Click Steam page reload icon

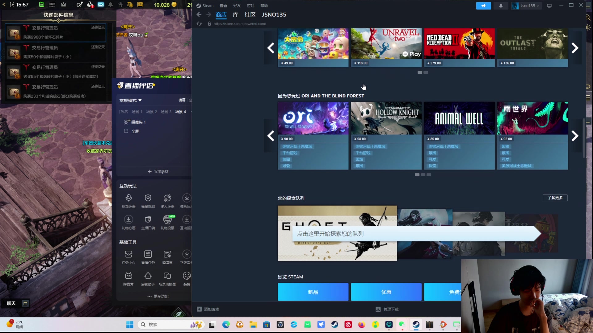[x=199, y=24]
